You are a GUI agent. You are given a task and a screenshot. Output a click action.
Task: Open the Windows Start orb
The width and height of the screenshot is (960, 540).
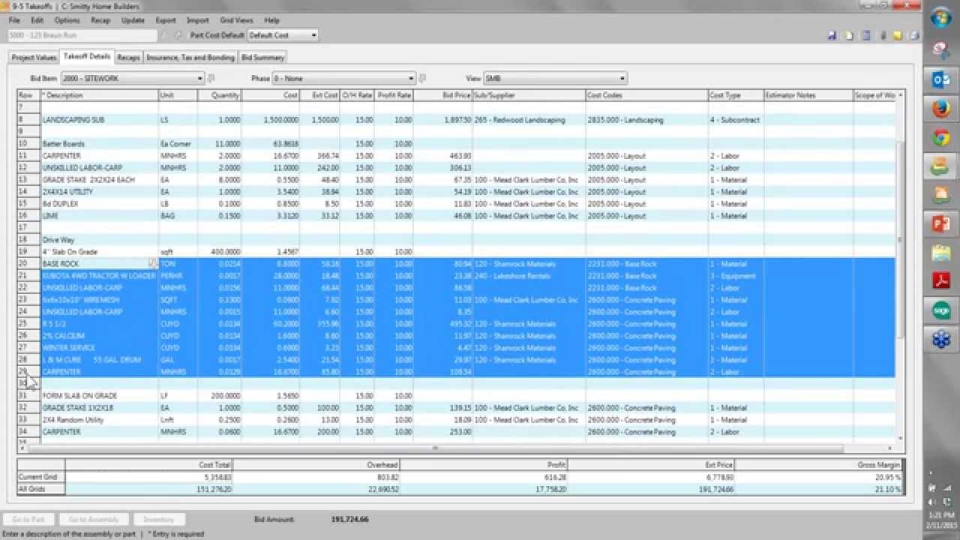click(x=941, y=19)
